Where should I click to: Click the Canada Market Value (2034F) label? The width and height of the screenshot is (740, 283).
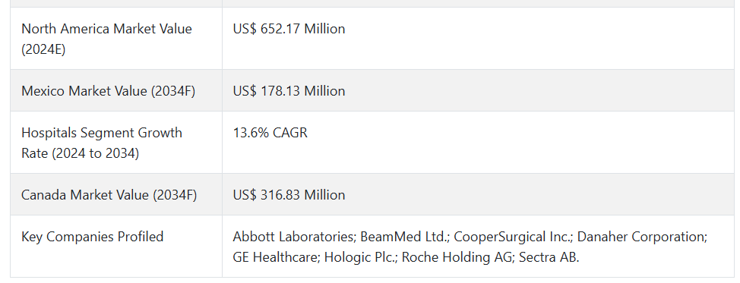109,194
